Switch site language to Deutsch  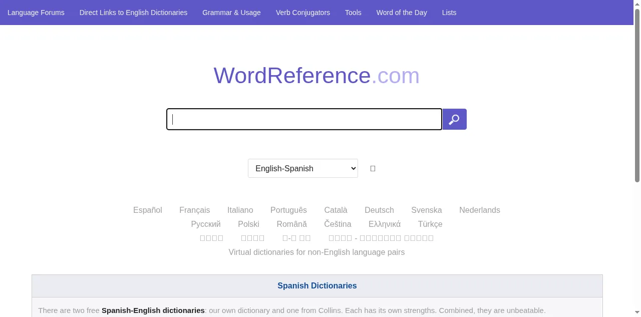click(x=379, y=210)
